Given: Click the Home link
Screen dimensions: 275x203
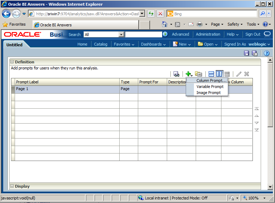Looking at the screenshot, I should click(82, 44).
